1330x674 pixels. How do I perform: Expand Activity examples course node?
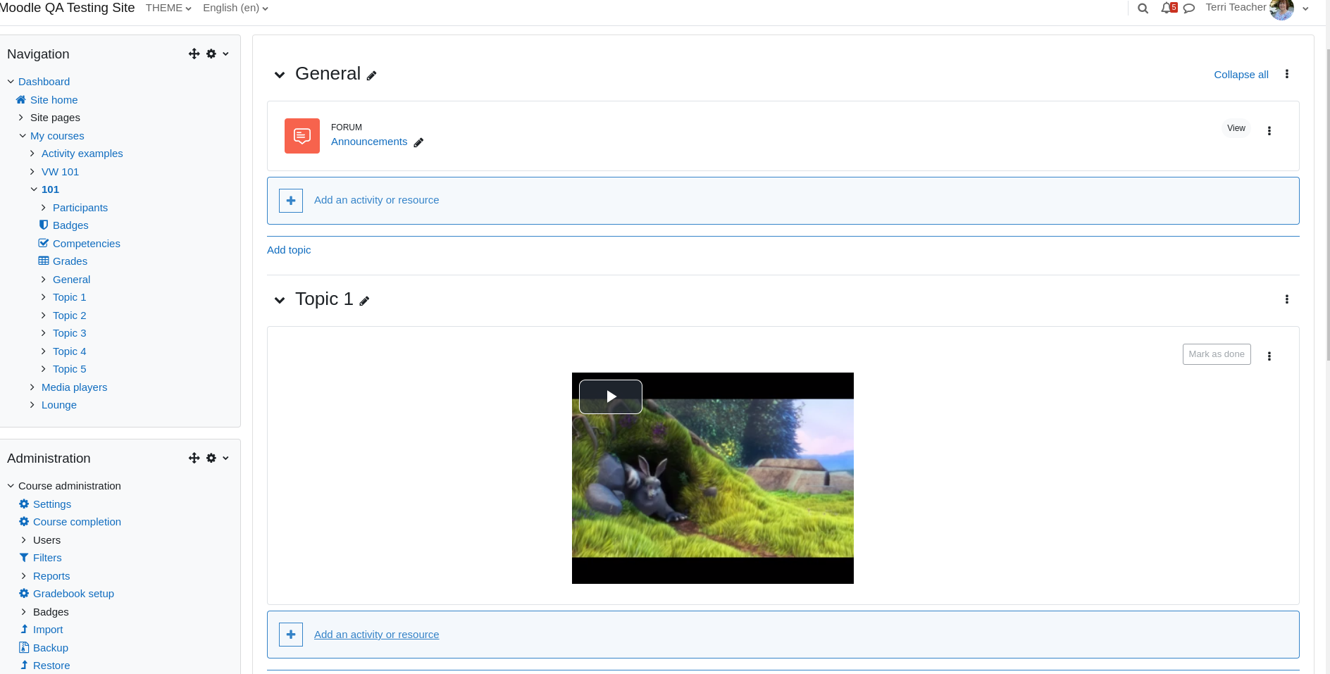(x=32, y=154)
